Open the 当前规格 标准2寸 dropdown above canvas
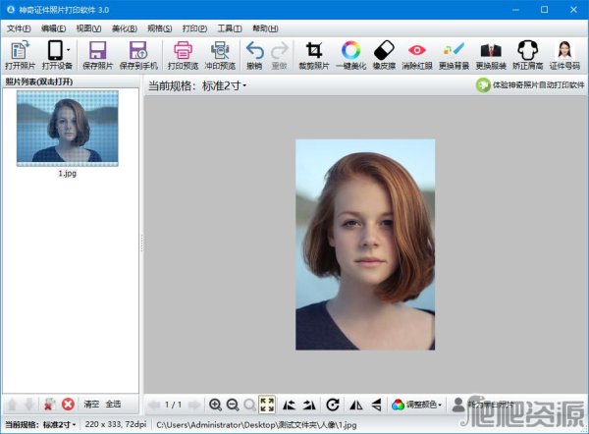This screenshot has width=589, height=434. (222, 86)
